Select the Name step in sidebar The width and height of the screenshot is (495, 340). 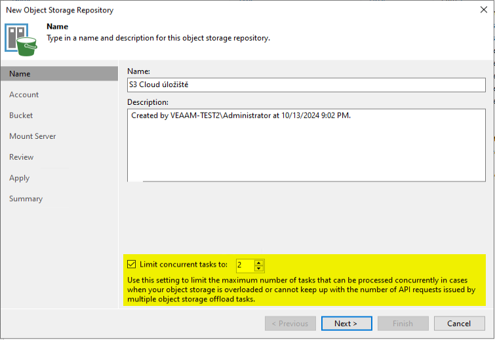coord(60,74)
